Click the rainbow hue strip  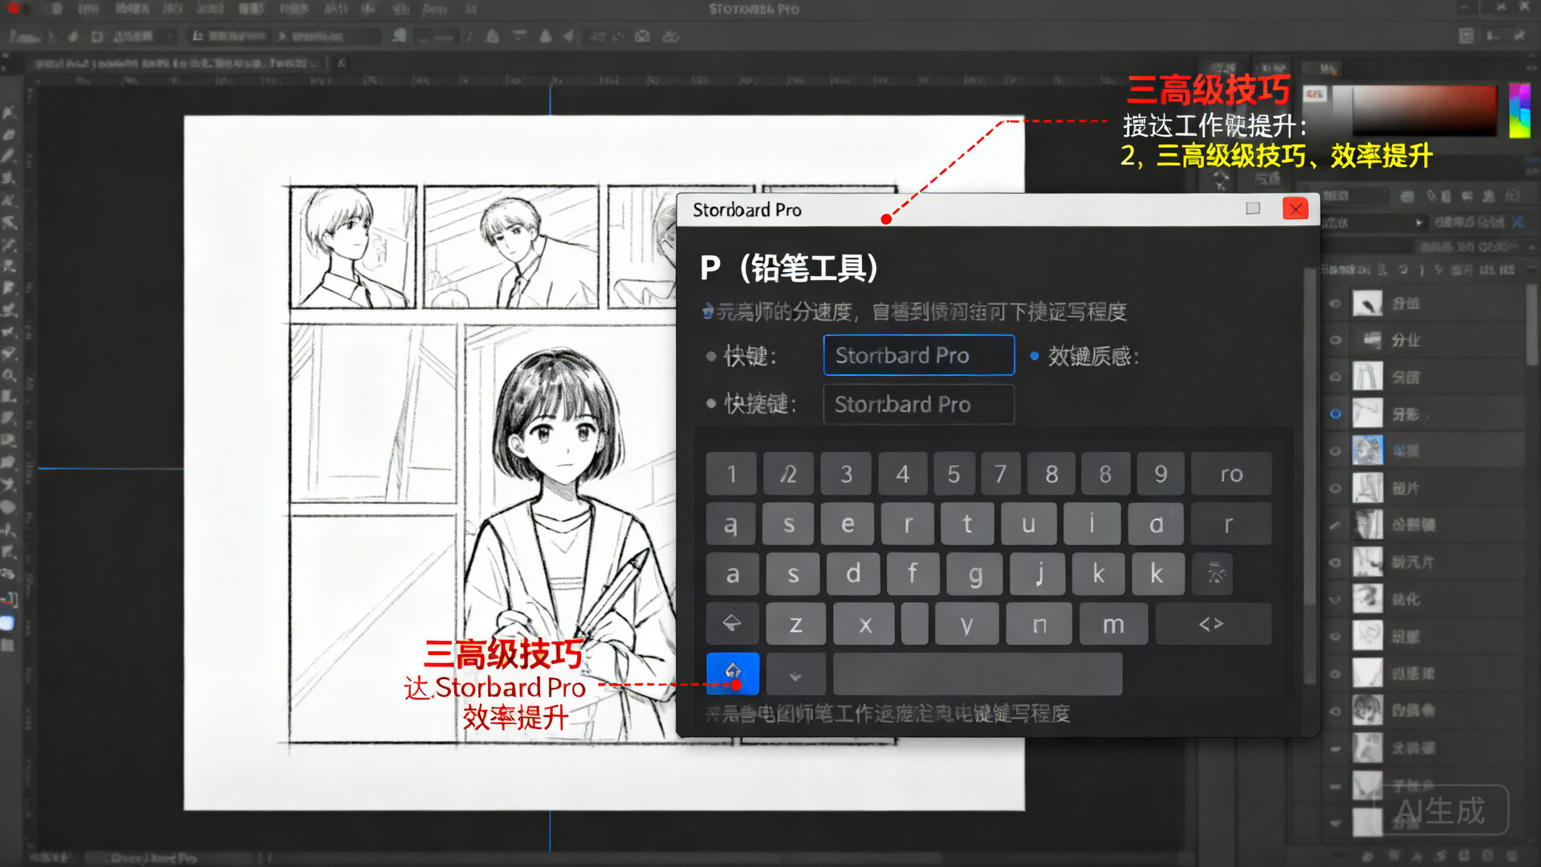(x=1519, y=110)
